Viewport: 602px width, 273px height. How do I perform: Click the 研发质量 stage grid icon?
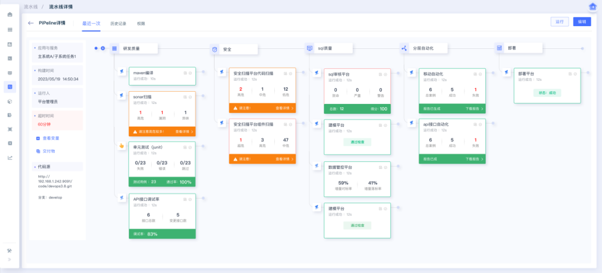[114, 48]
